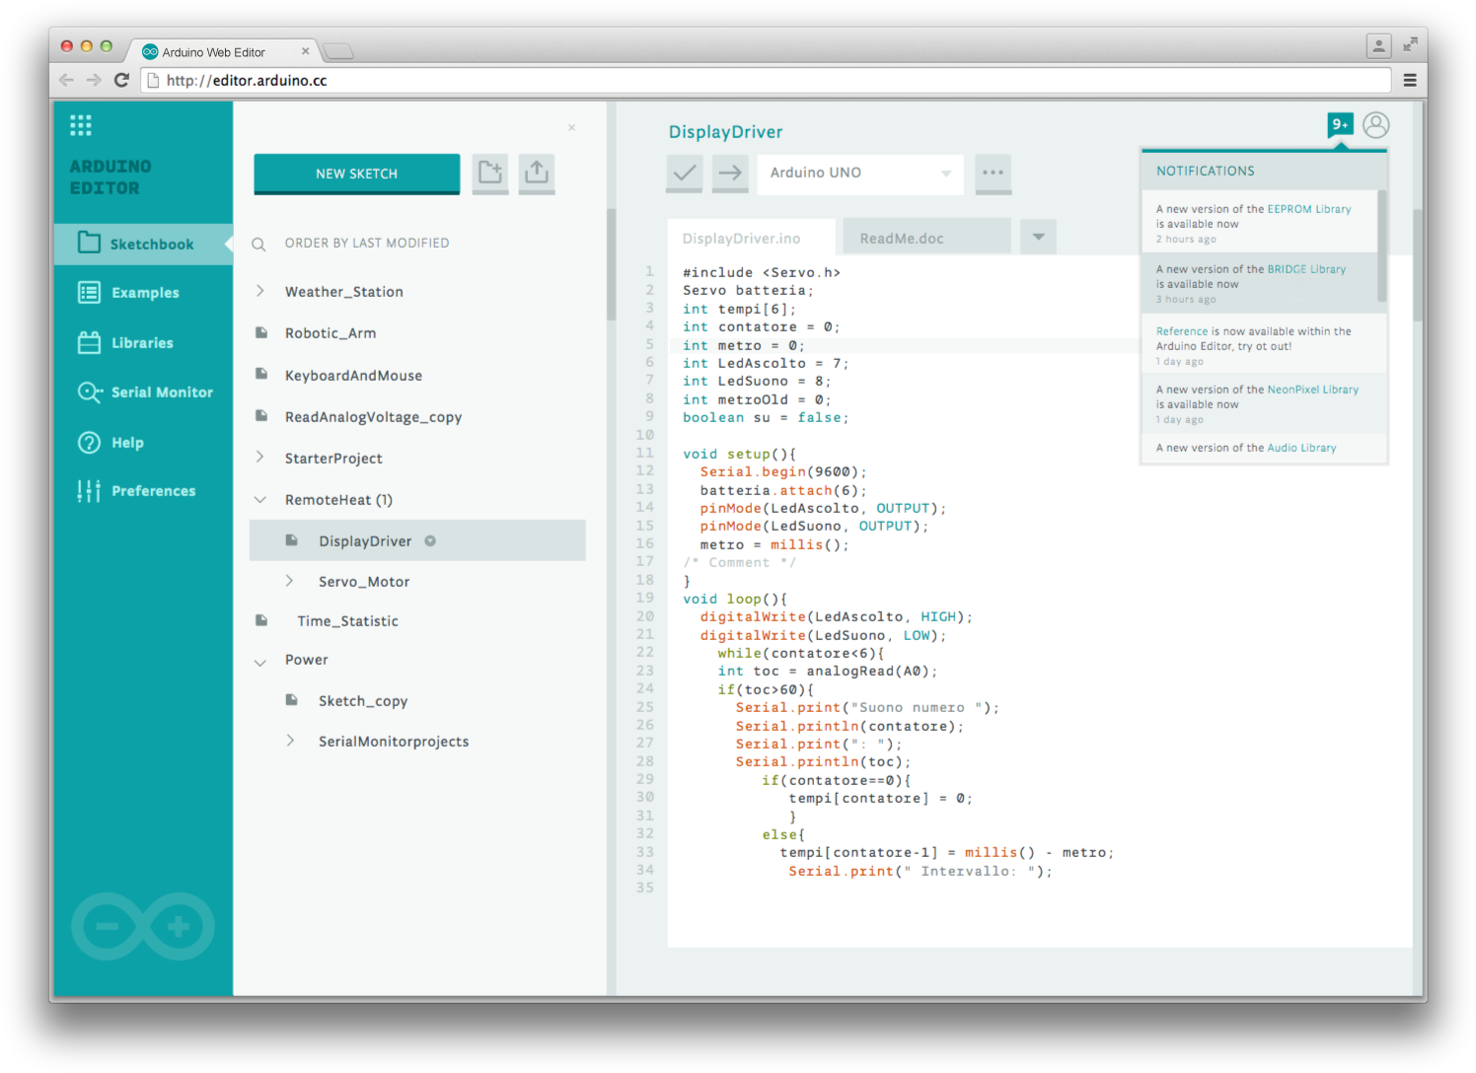Click code line 5 'int metro = 0;'
This screenshot has height=1073, width=1476.
pos(743,345)
